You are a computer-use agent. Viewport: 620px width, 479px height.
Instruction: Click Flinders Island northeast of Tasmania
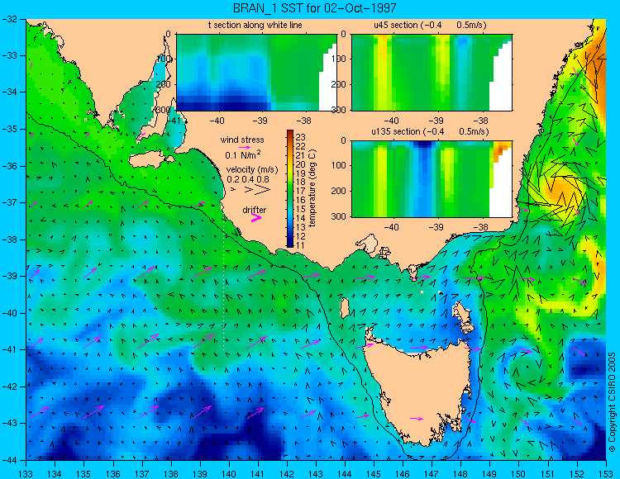click(x=463, y=315)
